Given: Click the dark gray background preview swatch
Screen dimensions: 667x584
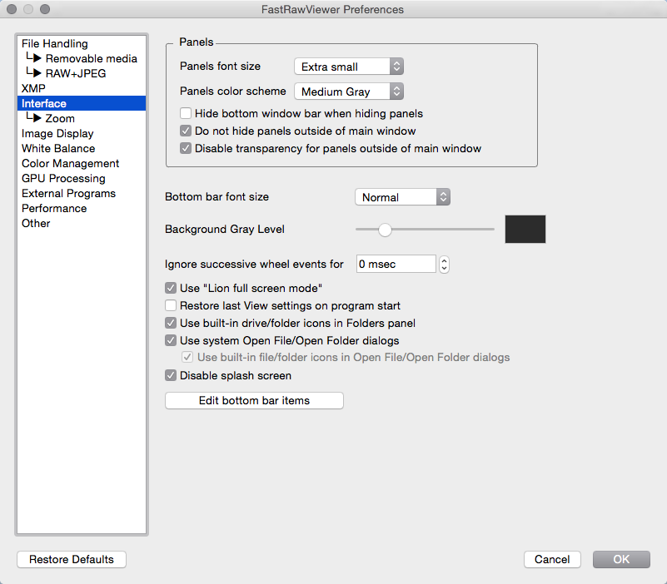Looking at the screenshot, I should [x=525, y=229].
